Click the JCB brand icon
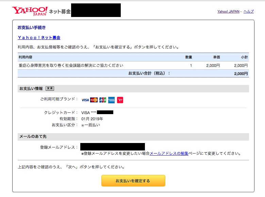The height and width of the screenshot is (197, 265). [x=103, y=100]
